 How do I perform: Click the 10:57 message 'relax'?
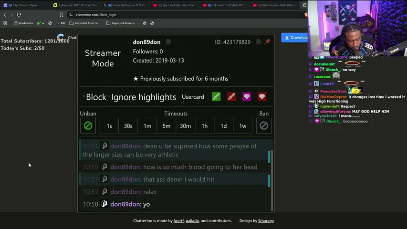150,192
